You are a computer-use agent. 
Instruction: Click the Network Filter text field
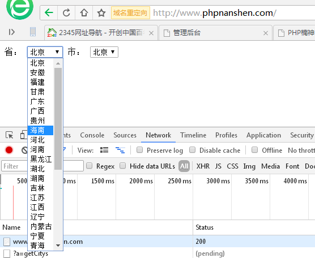[42, 166]
